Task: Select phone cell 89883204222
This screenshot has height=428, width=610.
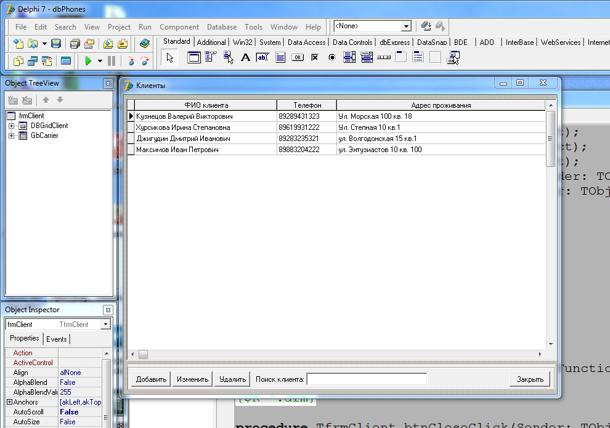Action: pos(307,150)
